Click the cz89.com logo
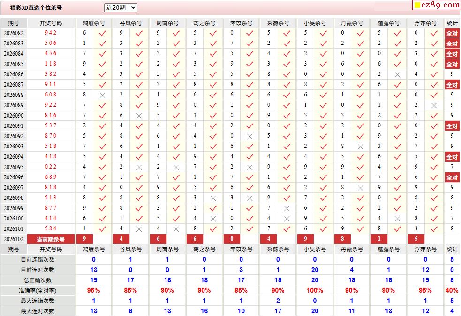This screenshot has height=316, width=461. (437, 5)
